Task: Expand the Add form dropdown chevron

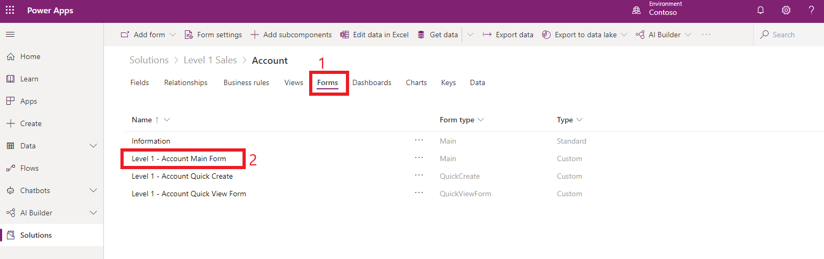Action: point(173,35)
